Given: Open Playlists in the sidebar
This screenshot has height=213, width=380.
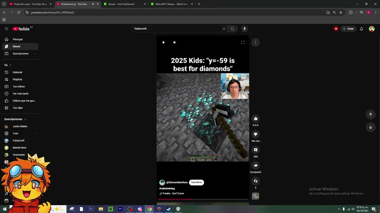Looking at the screenshot, I should click(x=20, y=79).
